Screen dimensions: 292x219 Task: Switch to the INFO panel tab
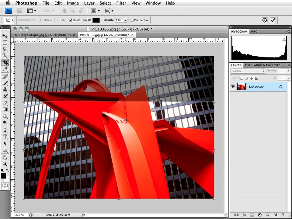click(254, 31)
